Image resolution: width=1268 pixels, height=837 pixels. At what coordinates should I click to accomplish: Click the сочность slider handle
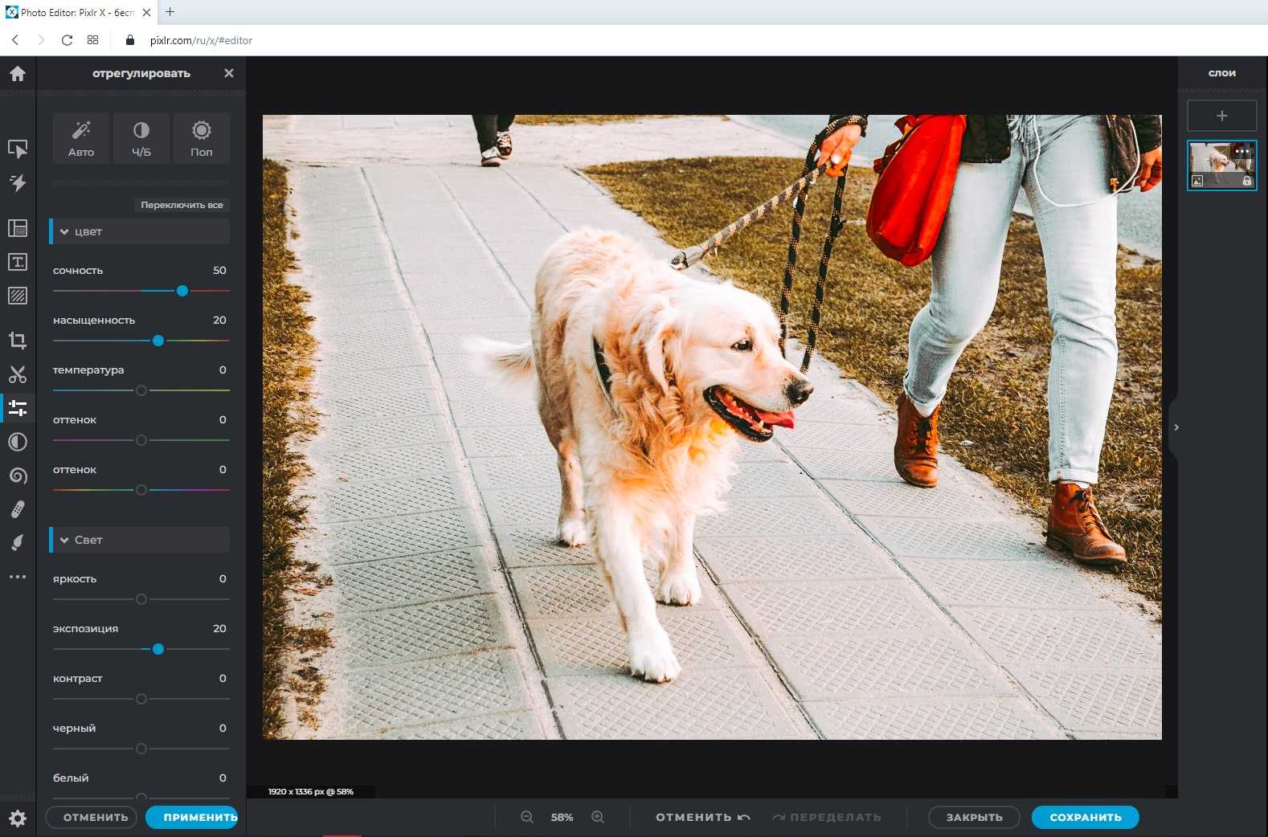tap(182, 291)
